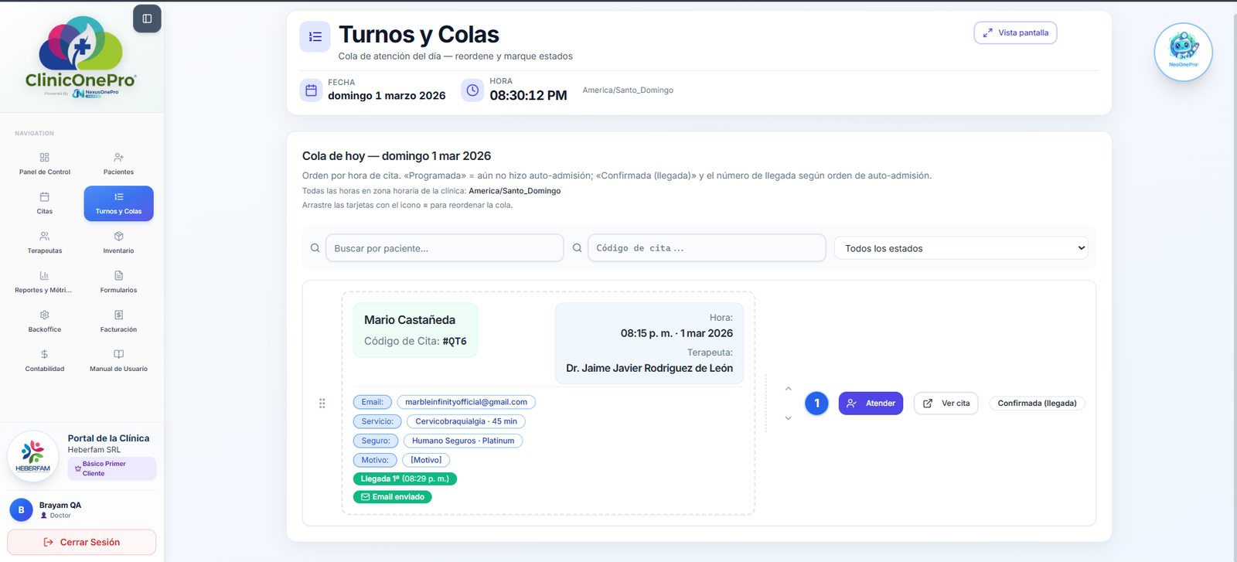Move Mario Castañeda up with the up chevron
Screen dimensions: 1237x562
click(788, 388)
